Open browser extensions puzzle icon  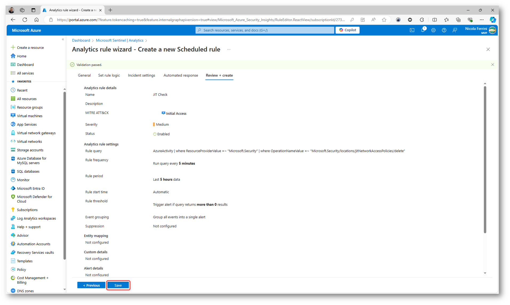pos(421,20)
